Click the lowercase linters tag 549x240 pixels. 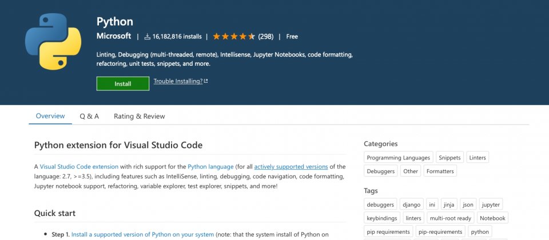(x=413, y=218)
